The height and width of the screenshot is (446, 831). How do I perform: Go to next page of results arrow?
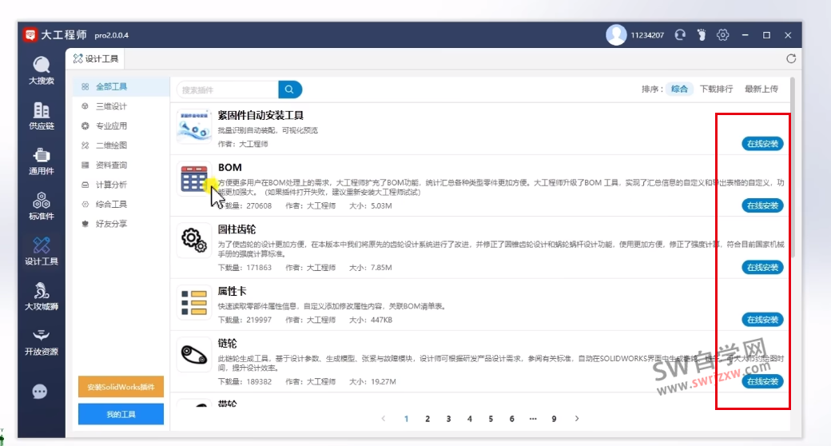click(577, 418)
